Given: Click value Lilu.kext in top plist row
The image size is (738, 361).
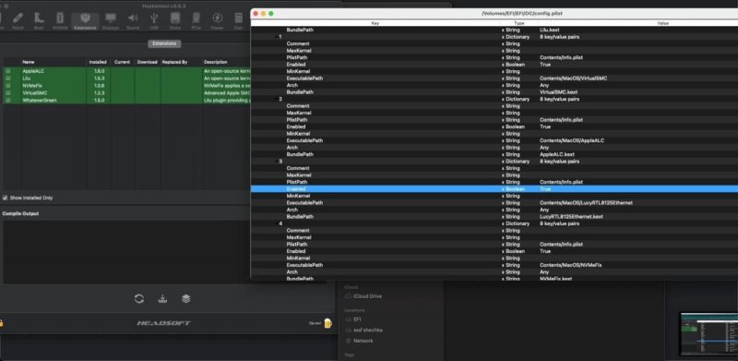Looking at the screenshot, I should [550, 30].
